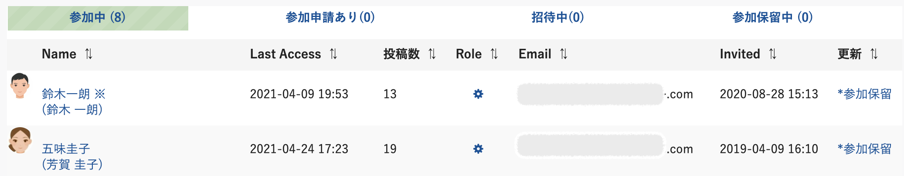Click *参加保留 link for 鈴木一朗
The image size is (904, 176).
864,94
